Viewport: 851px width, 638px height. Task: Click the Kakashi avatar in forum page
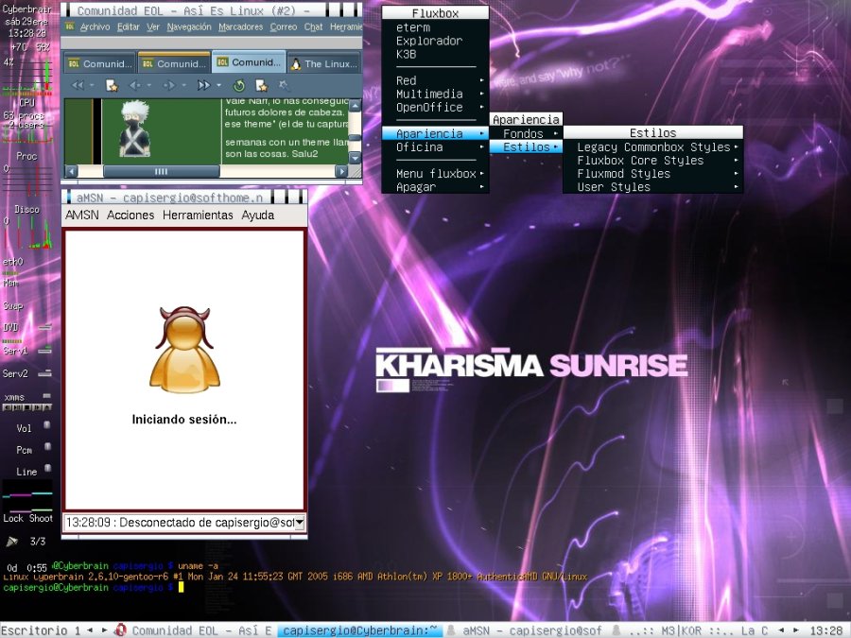[x=134, y=129]
